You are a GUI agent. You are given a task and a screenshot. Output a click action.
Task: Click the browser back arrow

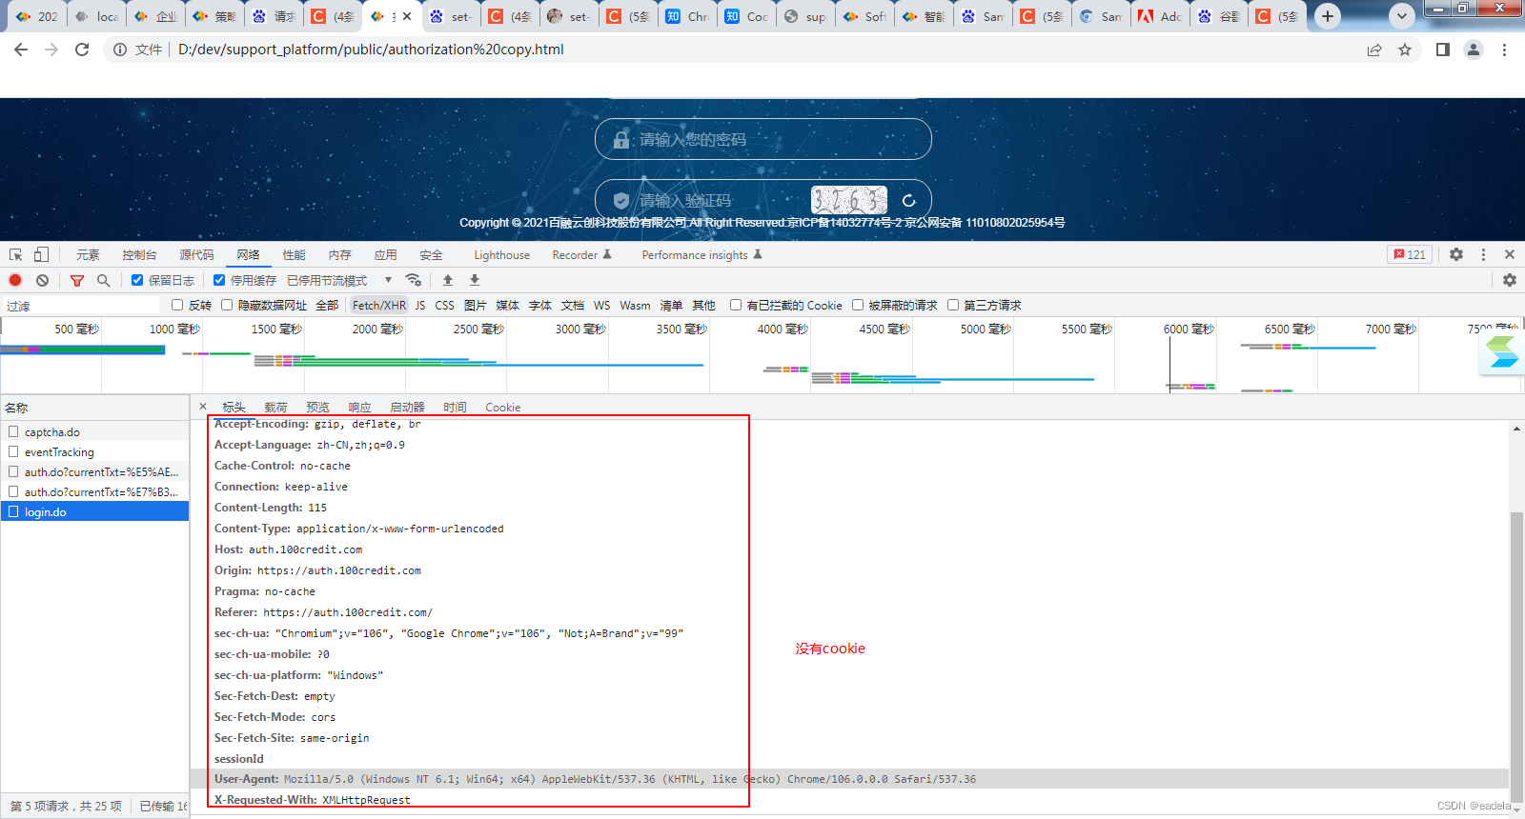[21, 50]
